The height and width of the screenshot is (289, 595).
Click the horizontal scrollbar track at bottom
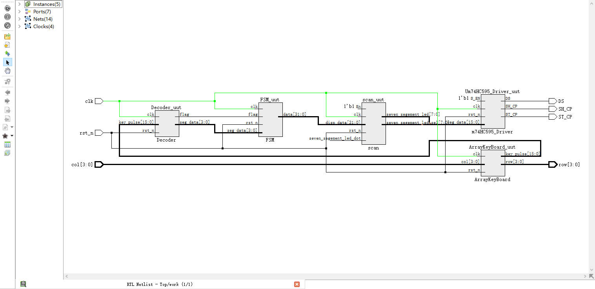[x=326, y=276]
